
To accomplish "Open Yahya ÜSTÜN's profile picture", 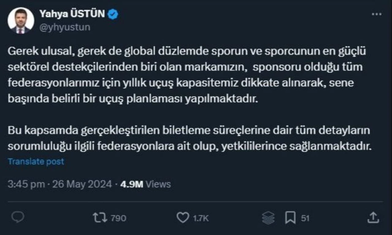I will 21,21.
